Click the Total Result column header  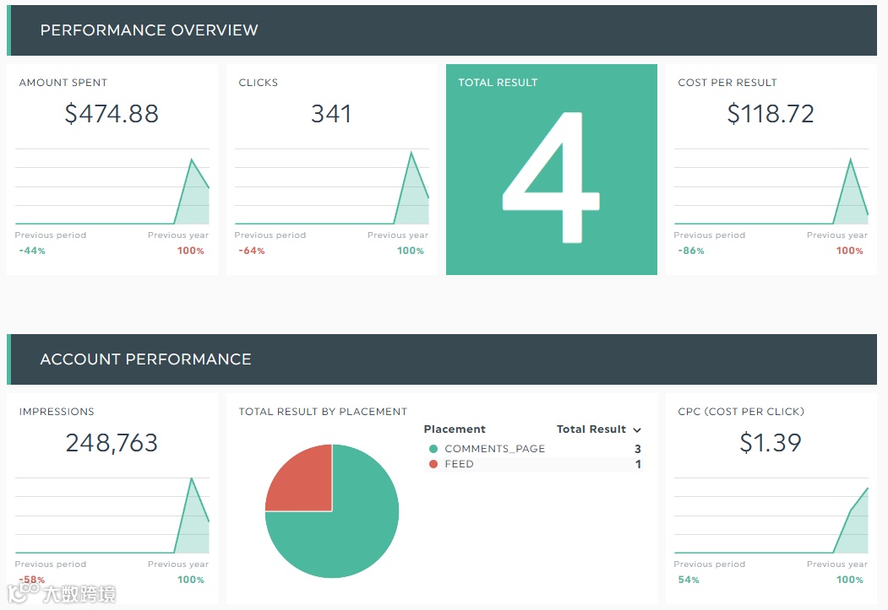pyautogui.click(x=591, y=429)
